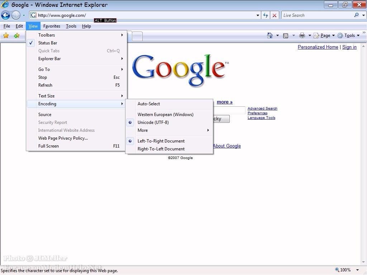Open the Tools gear menu in command bar

[x=348, y=35]
